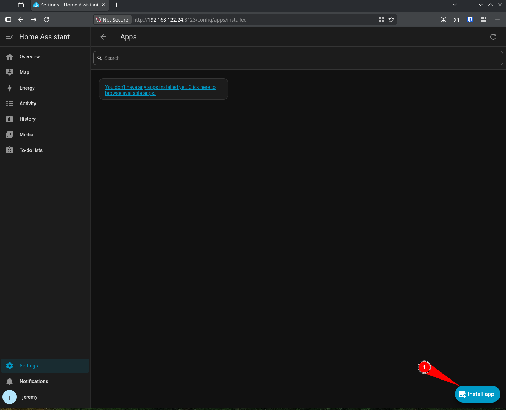The height and width of the screenshot is (410, 506).
Task: Click the History chart icon
Action: pyautogui.click(x=10, y=119)
